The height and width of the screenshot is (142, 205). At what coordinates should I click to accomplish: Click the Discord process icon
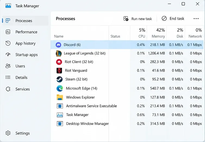click(58, 45)
